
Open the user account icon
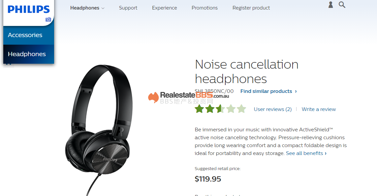click(x=330, y=5)
